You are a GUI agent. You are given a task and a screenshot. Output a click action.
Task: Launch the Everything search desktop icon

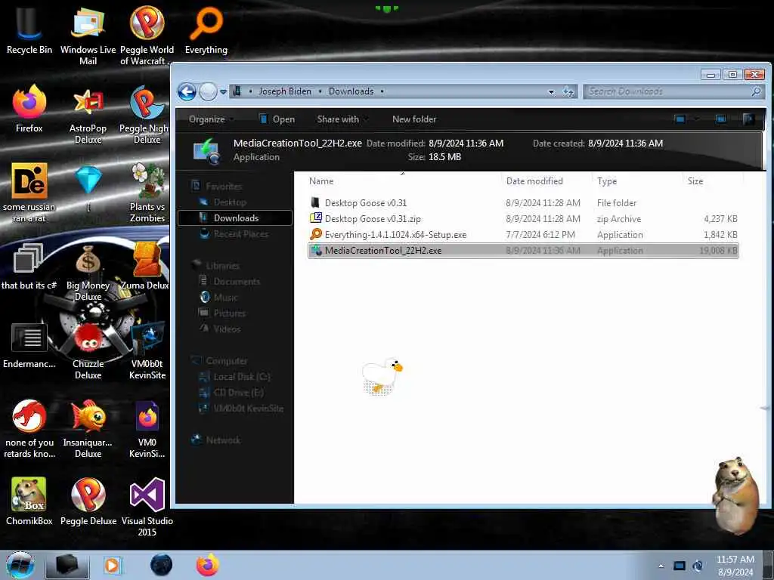click(206, 29)
